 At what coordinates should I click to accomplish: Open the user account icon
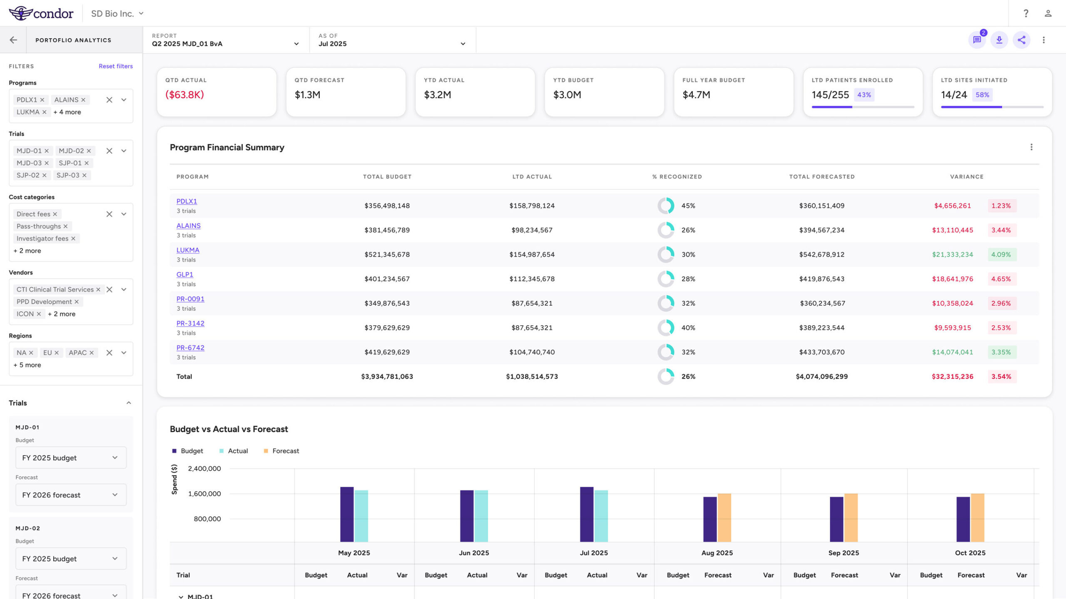[1048, 13]
